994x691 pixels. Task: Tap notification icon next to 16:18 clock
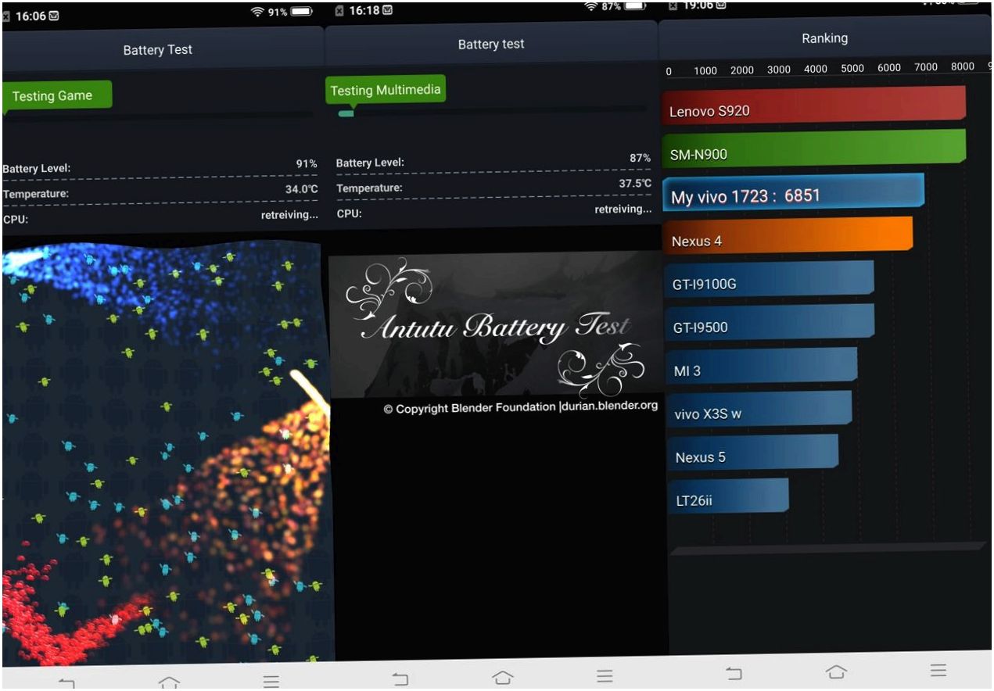pos(388,10)
